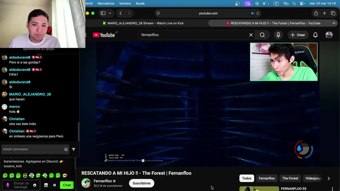Click the YouTube logo to go home
This screenshot has height=191, width=340.
pos(104,35)
